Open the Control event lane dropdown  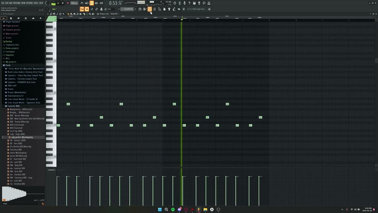(52, 170)
